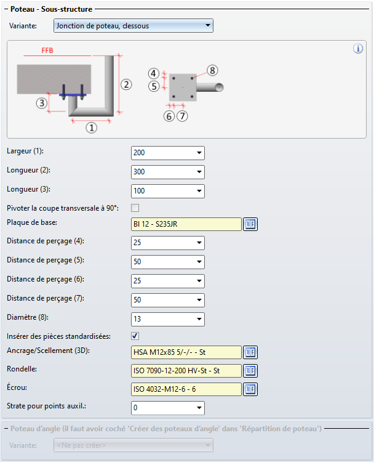Click the info icon in diagram panel
The width and height of the screenshot is (374, 462).
pos(358,49)
